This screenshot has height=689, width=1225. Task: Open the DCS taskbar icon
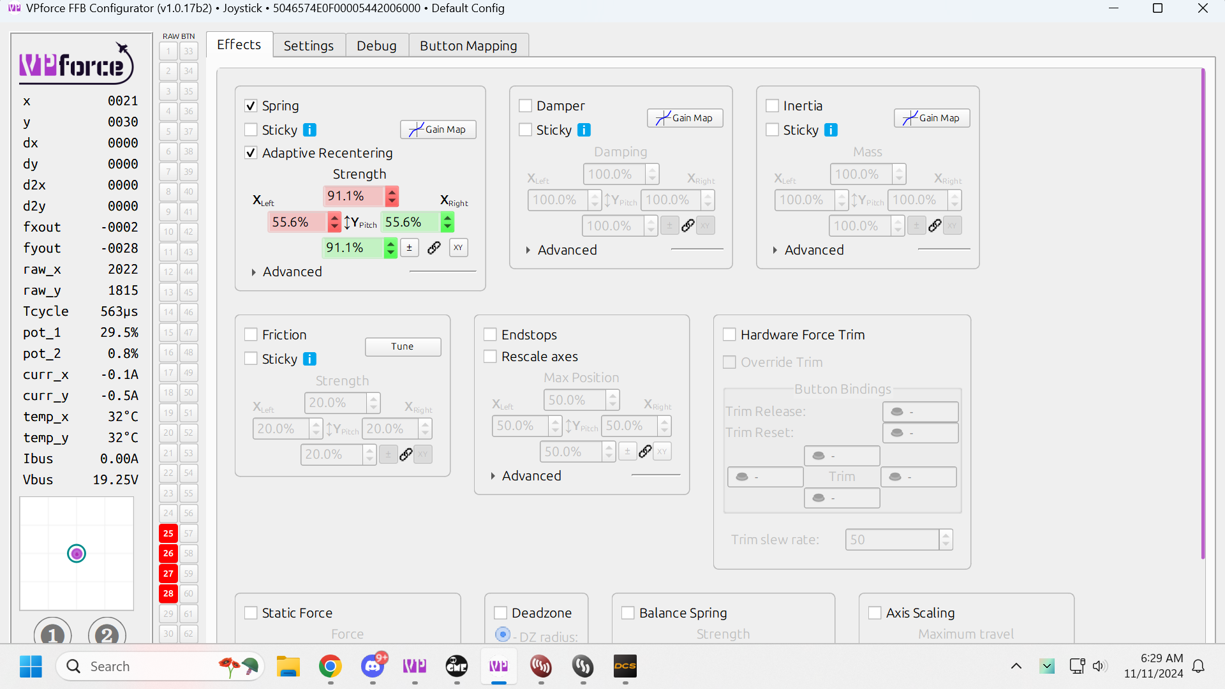[x=625, y=666]
